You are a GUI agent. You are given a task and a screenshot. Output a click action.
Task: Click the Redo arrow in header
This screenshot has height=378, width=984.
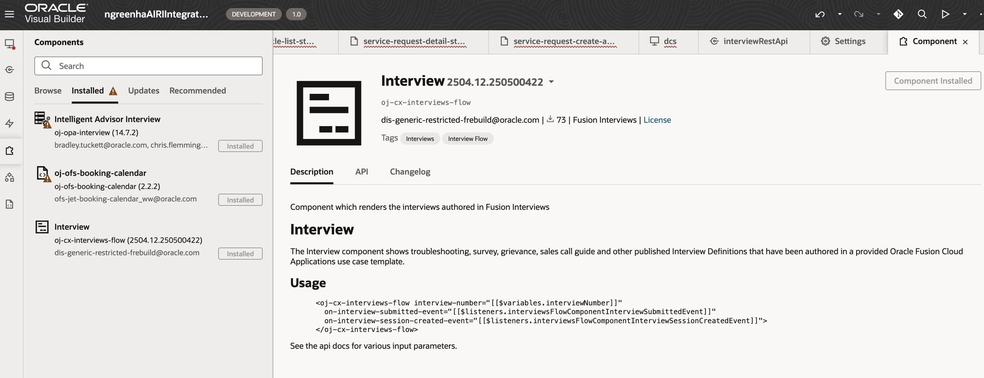(x=859, y=14)
